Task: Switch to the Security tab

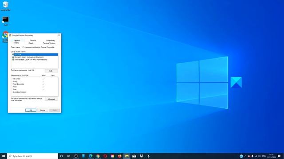Action: point(16,43)
